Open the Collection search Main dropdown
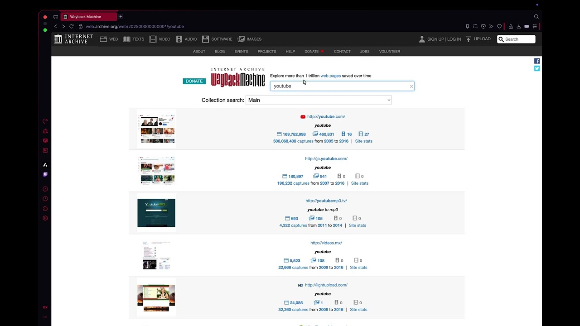Viewport: 580px width, 326px height. (319, 100)
